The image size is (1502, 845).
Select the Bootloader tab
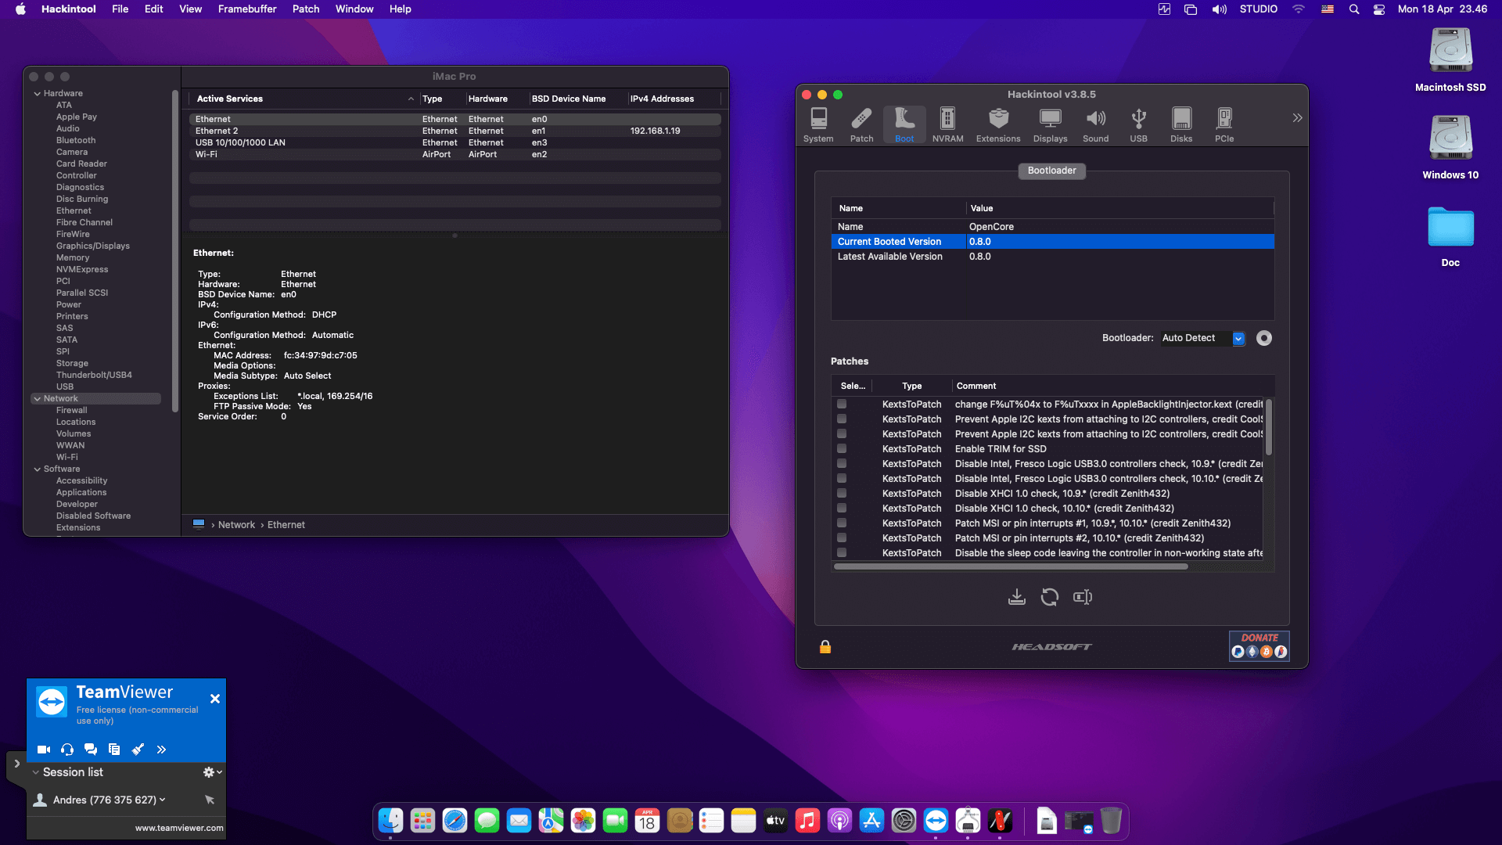coord(1051,171)
